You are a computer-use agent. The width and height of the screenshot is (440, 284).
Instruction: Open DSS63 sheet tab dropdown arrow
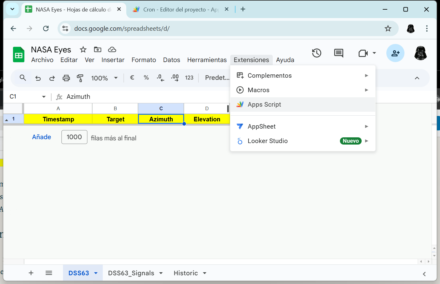pyautogui.click(x=96, y=273)
